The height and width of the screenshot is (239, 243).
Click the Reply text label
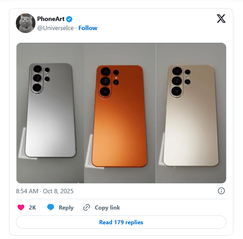coord(66,207)
